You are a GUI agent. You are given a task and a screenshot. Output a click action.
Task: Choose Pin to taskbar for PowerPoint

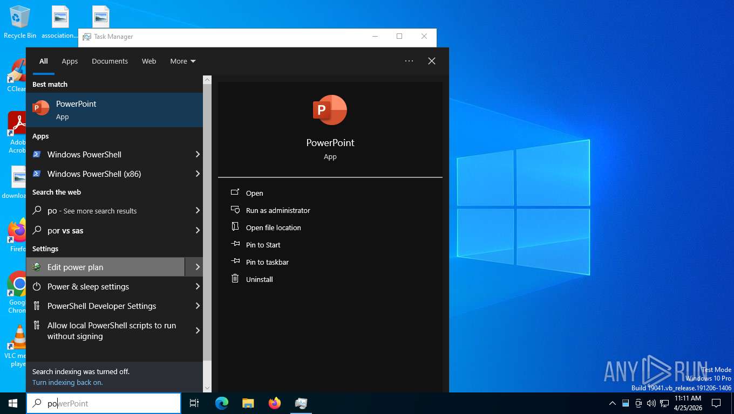coord(267,262)
